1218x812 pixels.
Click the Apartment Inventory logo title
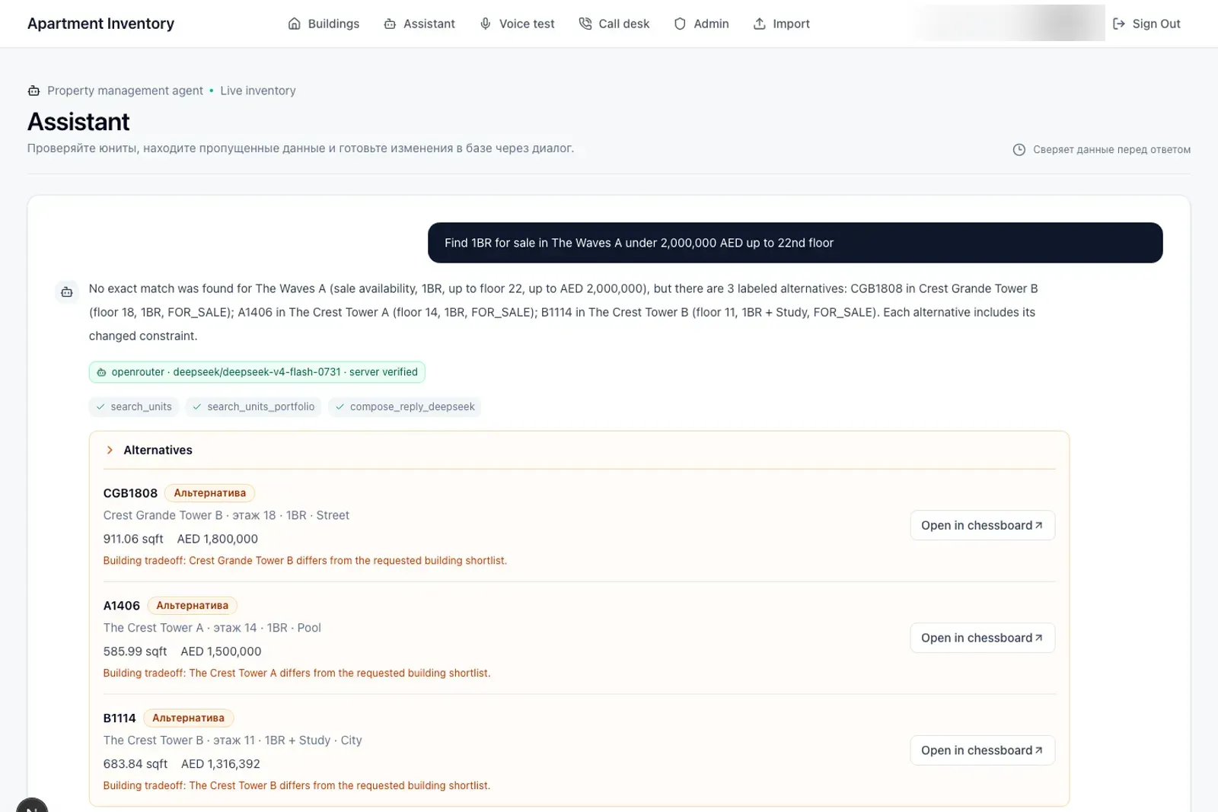click(100, 24)
